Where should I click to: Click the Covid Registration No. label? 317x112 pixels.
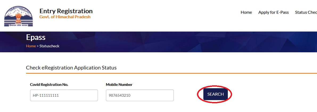49,85
